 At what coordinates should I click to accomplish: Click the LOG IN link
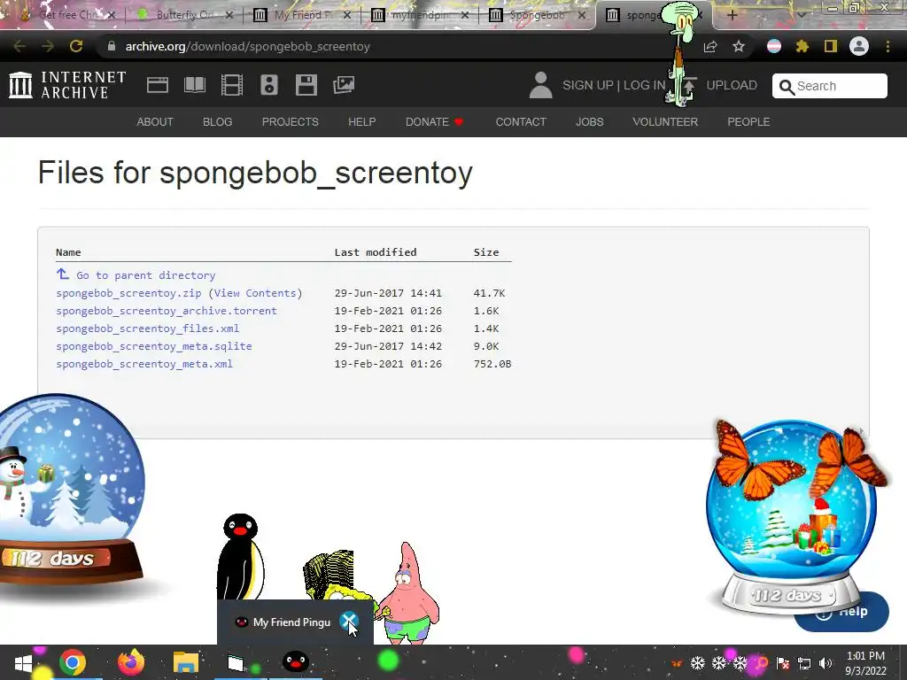pyautogui.click(x=644, y=85)
